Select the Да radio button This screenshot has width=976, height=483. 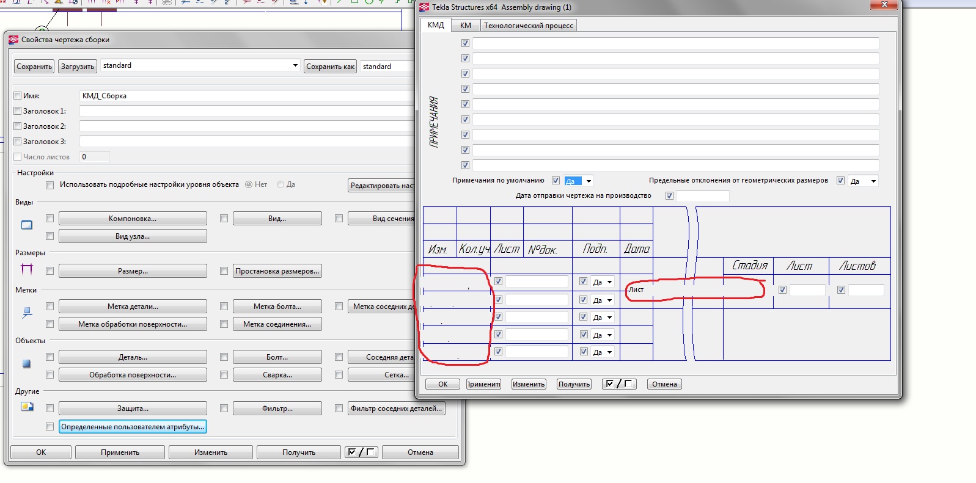281,184
